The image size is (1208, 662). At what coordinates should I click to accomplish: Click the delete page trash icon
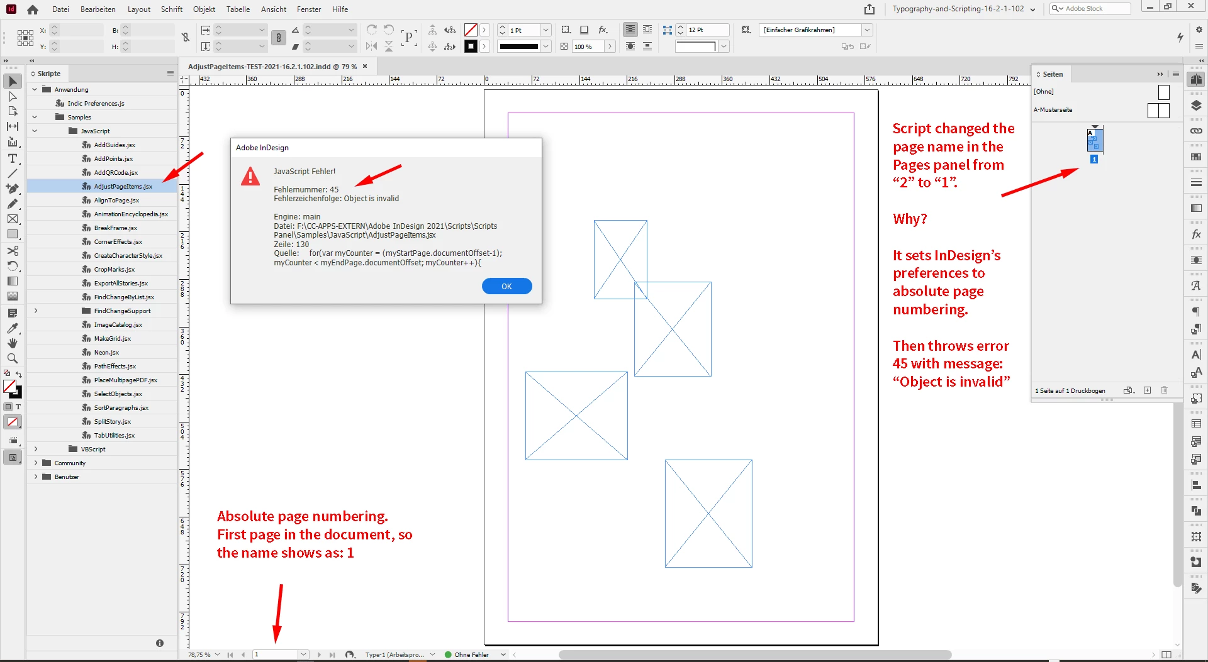tap(1164, 390)
